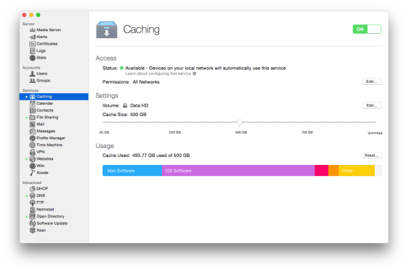Select the Caching service icon
Viewport: 408px width, 271px height.
[x=32, y=96]
